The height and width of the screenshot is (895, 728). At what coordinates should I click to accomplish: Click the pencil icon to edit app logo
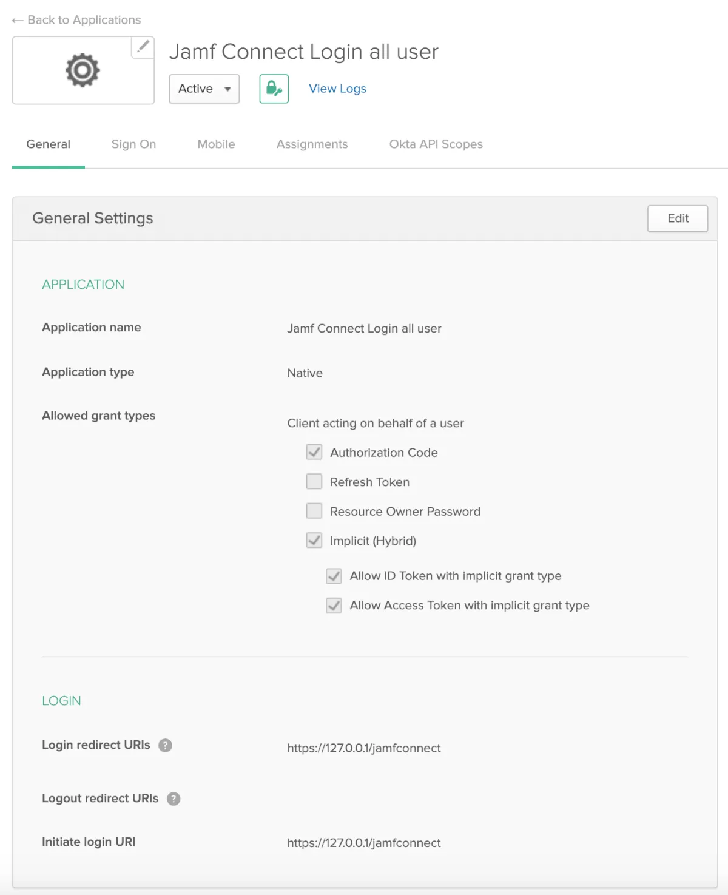click(143, 47)
